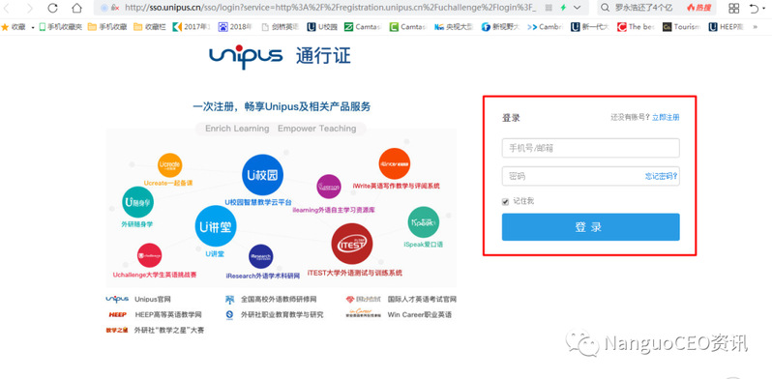The width and height of the screenshot is (772, 379).
Task: Open the 央视大型 bookmark
Action: 454,27
